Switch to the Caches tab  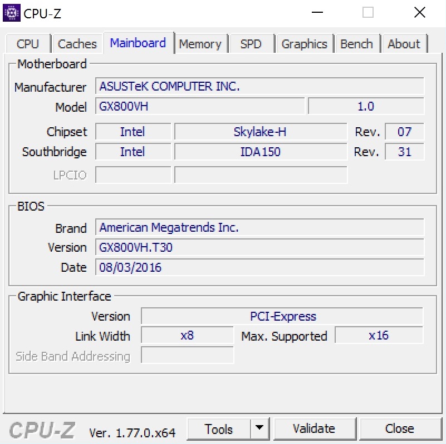[x=77, y=44]
